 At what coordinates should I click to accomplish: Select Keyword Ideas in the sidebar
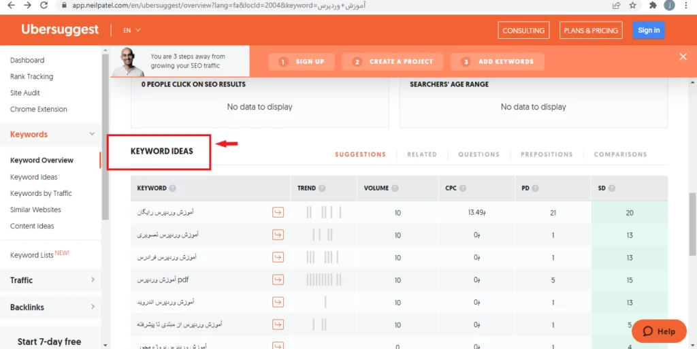[34, 177]
